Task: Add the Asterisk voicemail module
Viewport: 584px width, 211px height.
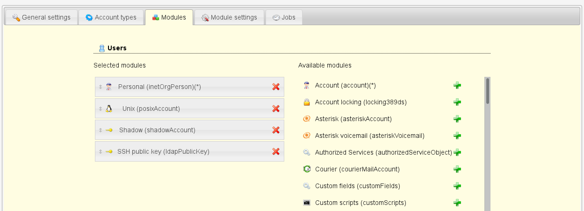Action: (457, 136)
